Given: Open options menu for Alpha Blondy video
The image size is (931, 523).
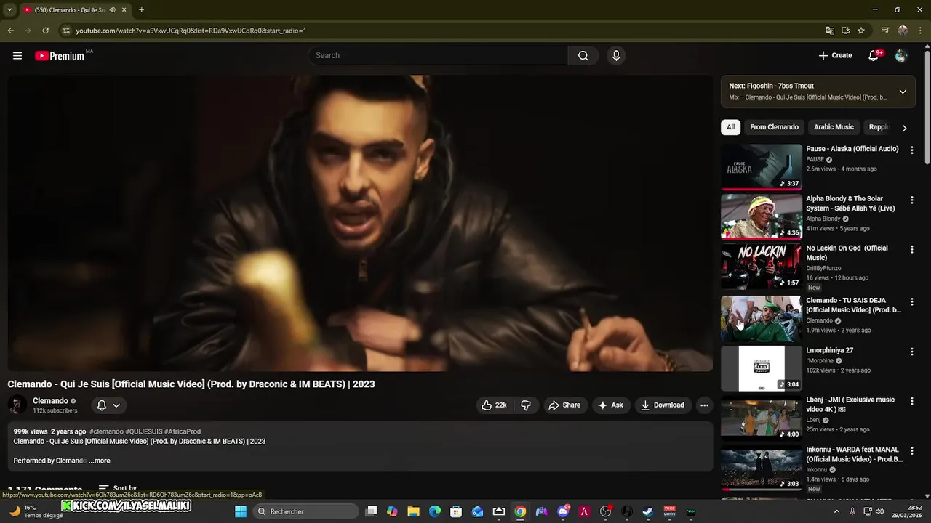Looking at the screenshot, I should click(x=911, y=200).
